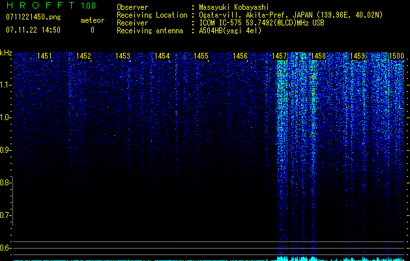The height and width of the screenshot is (261, 410).
Task: Select the Ogata-vill. Akita-Pref. JAPAN location text
Action: [291, 15]
